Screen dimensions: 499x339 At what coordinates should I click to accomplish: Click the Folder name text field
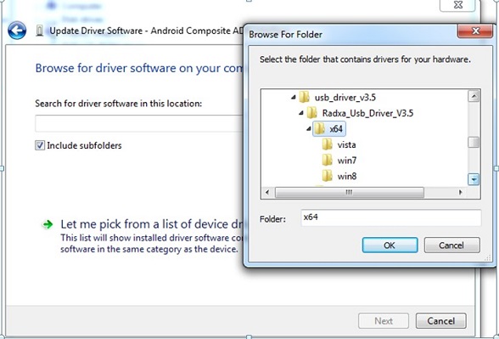point(390,218)
